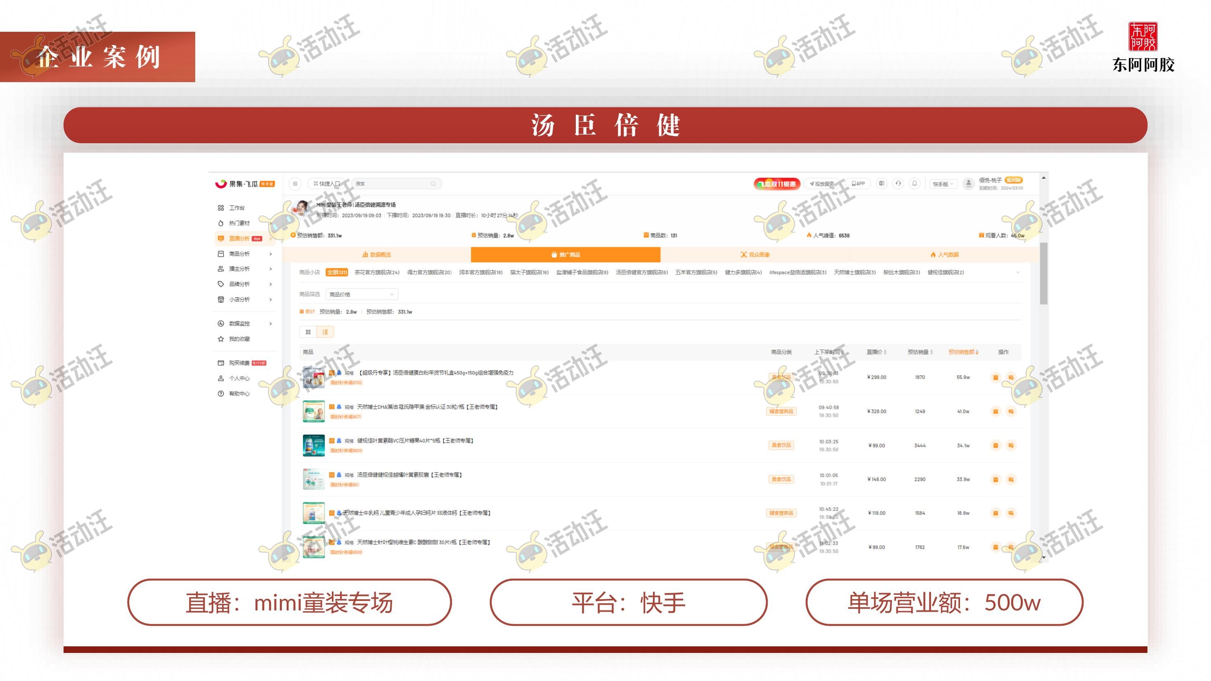Image resolution: width=1211 pixels, height=681 pixels.
Task: Open the 汤臣倍健蛋白粉年货节礼盒 product link
Action: (x=436, y=373)
